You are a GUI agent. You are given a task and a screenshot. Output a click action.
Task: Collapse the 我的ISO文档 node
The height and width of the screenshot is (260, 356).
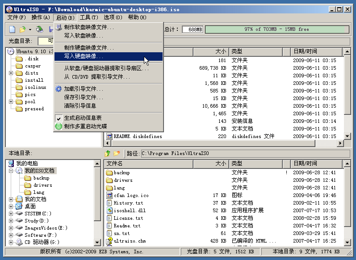point(11,171)
